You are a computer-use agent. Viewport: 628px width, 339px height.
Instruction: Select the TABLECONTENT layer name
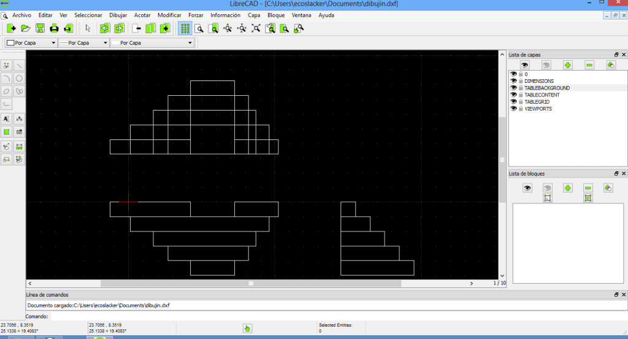(542, 95)
